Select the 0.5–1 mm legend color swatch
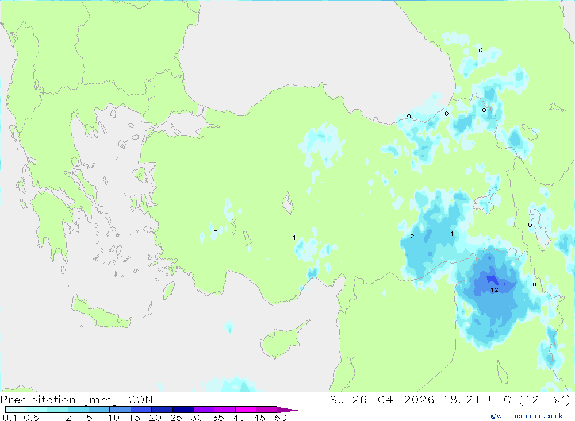The height and width of the screenshot is (421, 575). (x=36, y=410)
